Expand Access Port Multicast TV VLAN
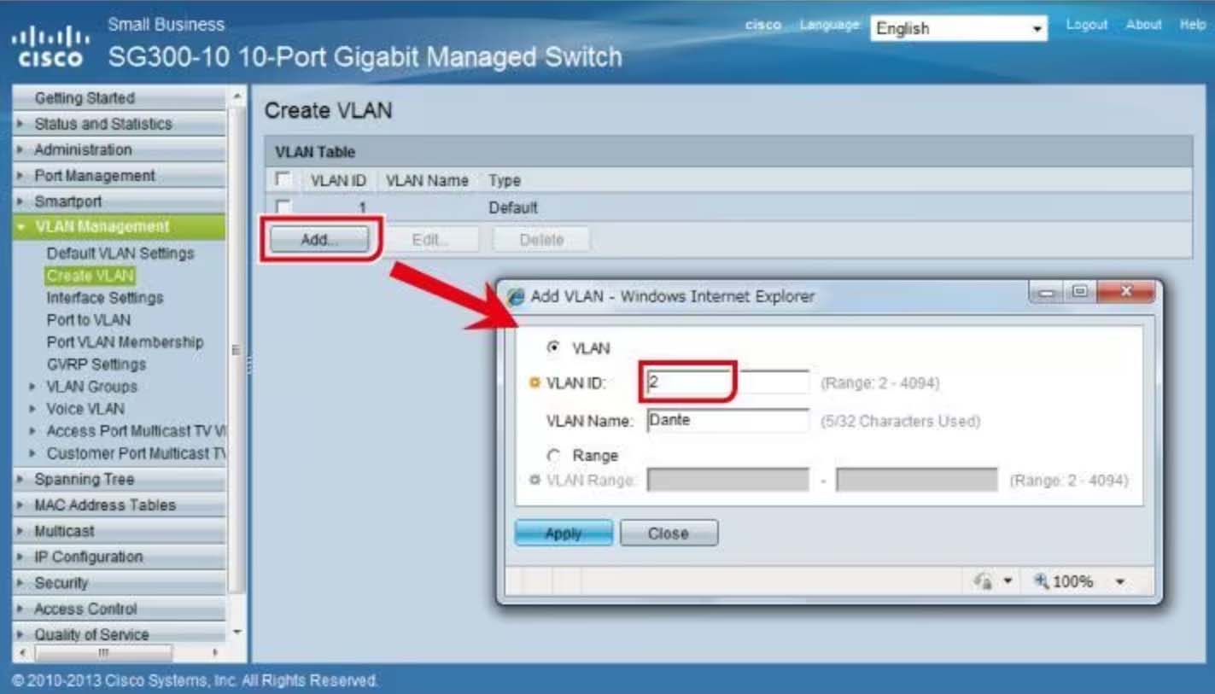The width and height of the screenshot is (1215, 694). (32, 431)
